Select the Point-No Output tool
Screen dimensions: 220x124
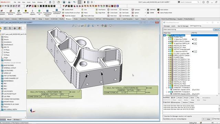[x=69, y=16]
